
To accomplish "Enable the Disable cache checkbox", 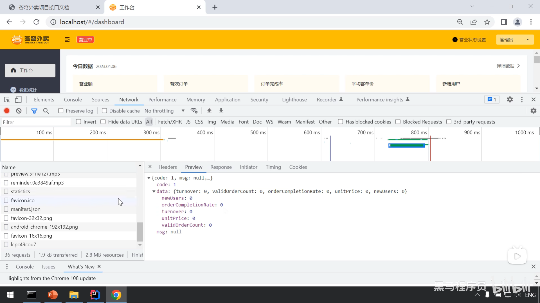I will pos(104,111).
